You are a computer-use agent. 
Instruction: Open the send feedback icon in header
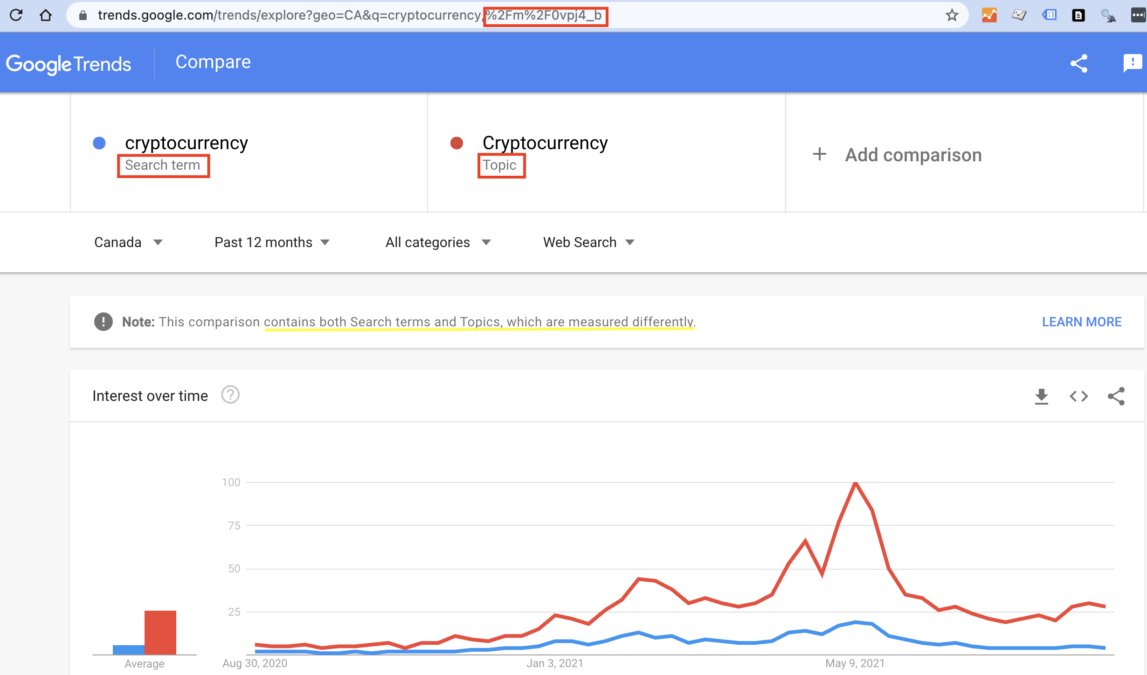pyautogui.click(x=1132, y=63)
